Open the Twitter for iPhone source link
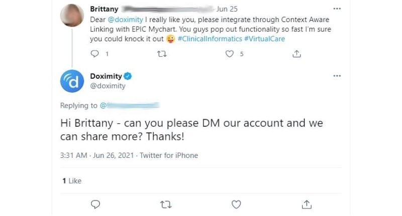 coord(169,155)
